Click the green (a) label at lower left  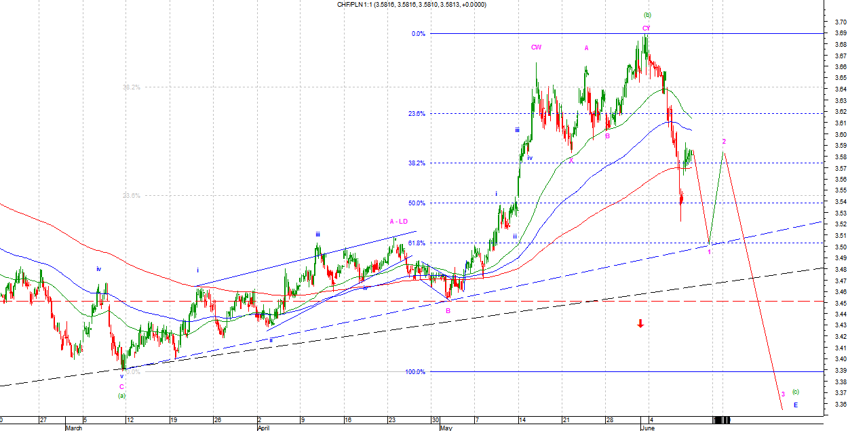(x=122, y=395)
